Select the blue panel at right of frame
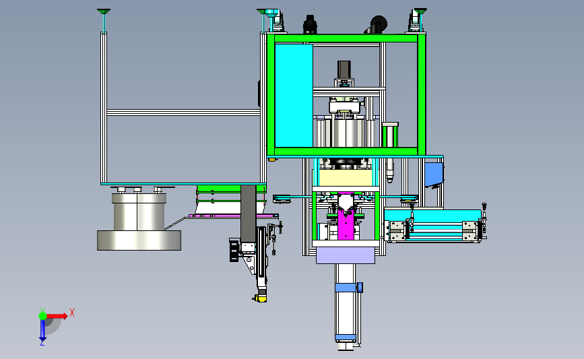This screenshot has width=584, height=359. (434, 174)
